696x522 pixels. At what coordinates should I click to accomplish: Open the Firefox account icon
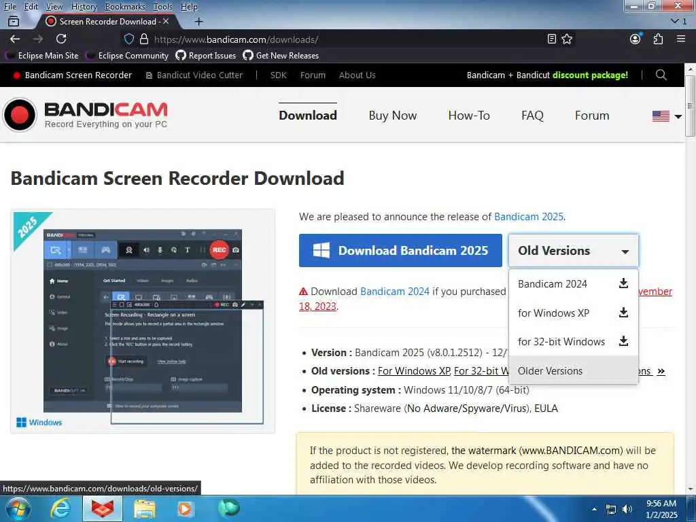coord(636,39)
